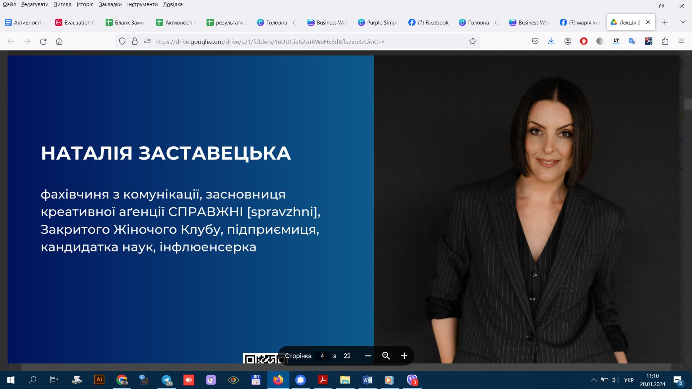Open Firefox downloads arrow icon
This screenshot has width=692, height=389.
click(551, 41)
